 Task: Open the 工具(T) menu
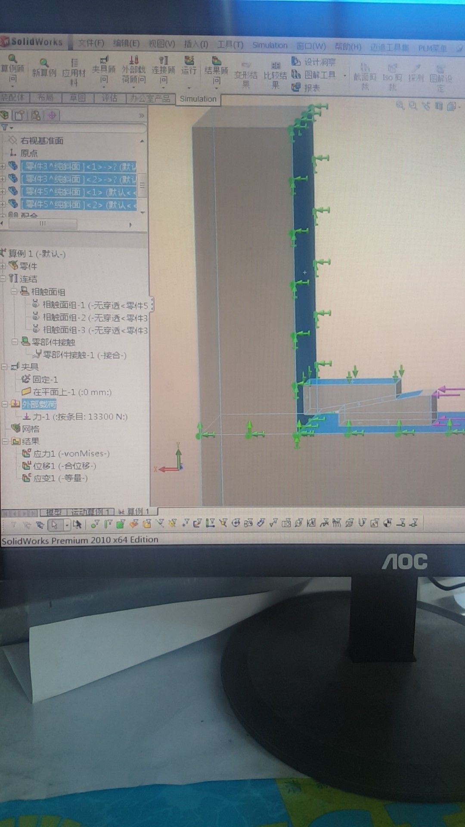pos(230,45)
